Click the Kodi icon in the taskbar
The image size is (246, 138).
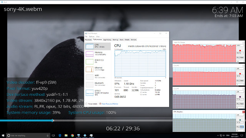(x=85, y=135)
